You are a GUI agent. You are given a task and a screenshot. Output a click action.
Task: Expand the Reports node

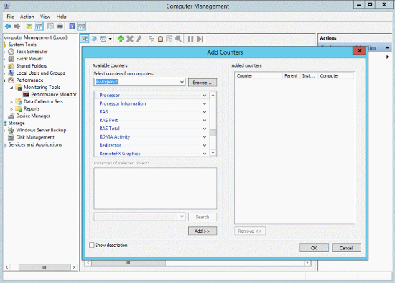coord(11,109)
